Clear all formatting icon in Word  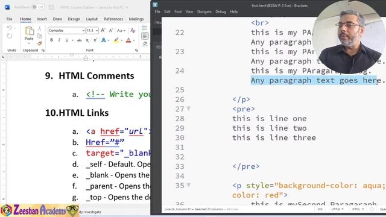(133, 30)
